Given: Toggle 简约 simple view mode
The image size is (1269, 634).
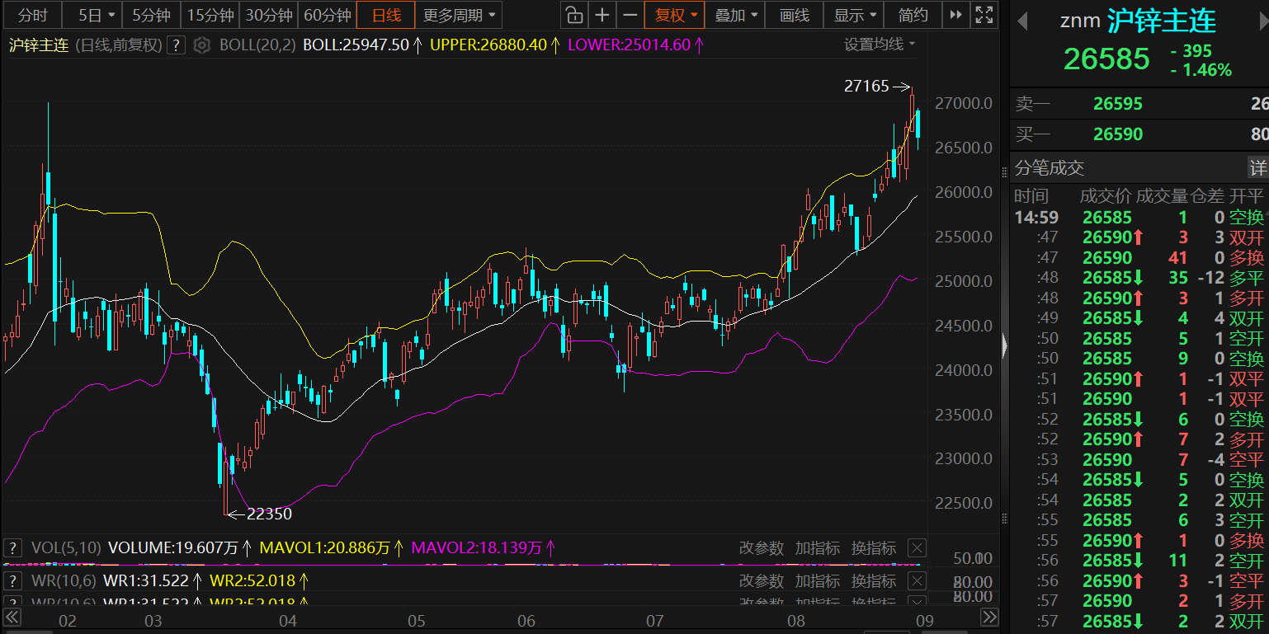Looking at the screenshot, I should 913,15.
